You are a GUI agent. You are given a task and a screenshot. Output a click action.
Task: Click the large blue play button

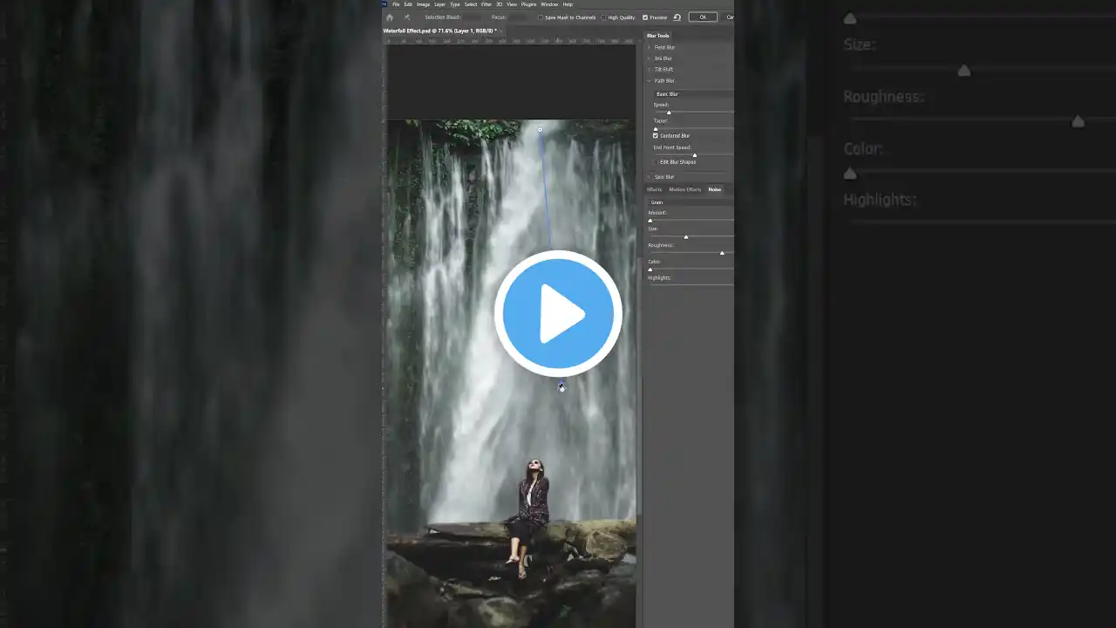pos(558,313)
